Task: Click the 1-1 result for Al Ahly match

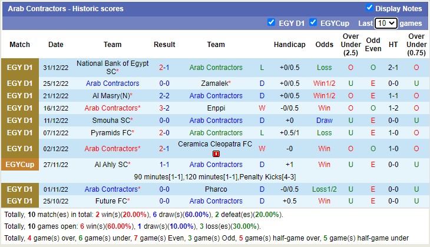Action: (164, 165)
